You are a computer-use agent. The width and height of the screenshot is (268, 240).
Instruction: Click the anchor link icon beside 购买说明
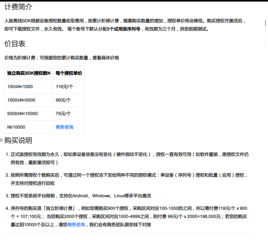[2, 140]
